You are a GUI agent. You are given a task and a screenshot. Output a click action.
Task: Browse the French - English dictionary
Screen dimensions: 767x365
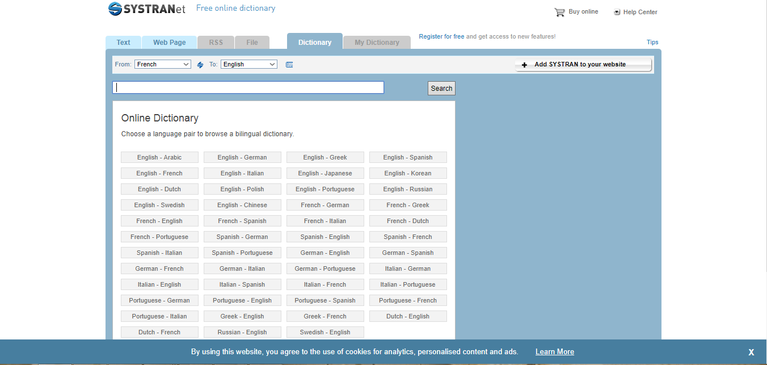tap(159, 221)
